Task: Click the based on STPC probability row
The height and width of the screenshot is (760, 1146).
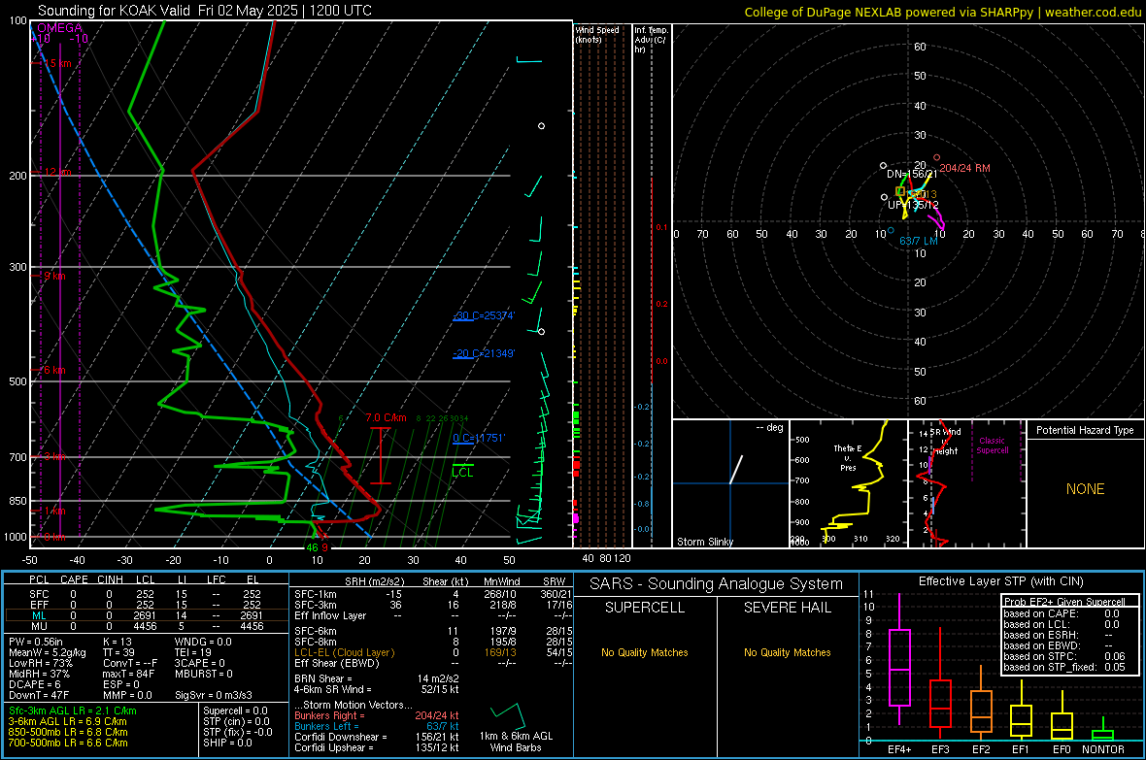Action: [1064, 656]
